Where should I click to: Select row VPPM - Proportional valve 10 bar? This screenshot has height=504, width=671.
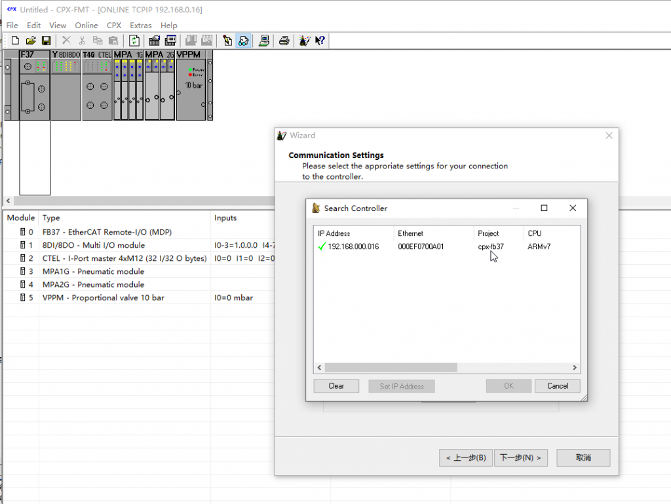pyautogui.click(x=103, y=298)
